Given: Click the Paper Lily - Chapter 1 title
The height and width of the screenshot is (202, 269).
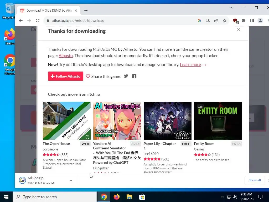Looking at the screenshot, I should tap(160, 146).
